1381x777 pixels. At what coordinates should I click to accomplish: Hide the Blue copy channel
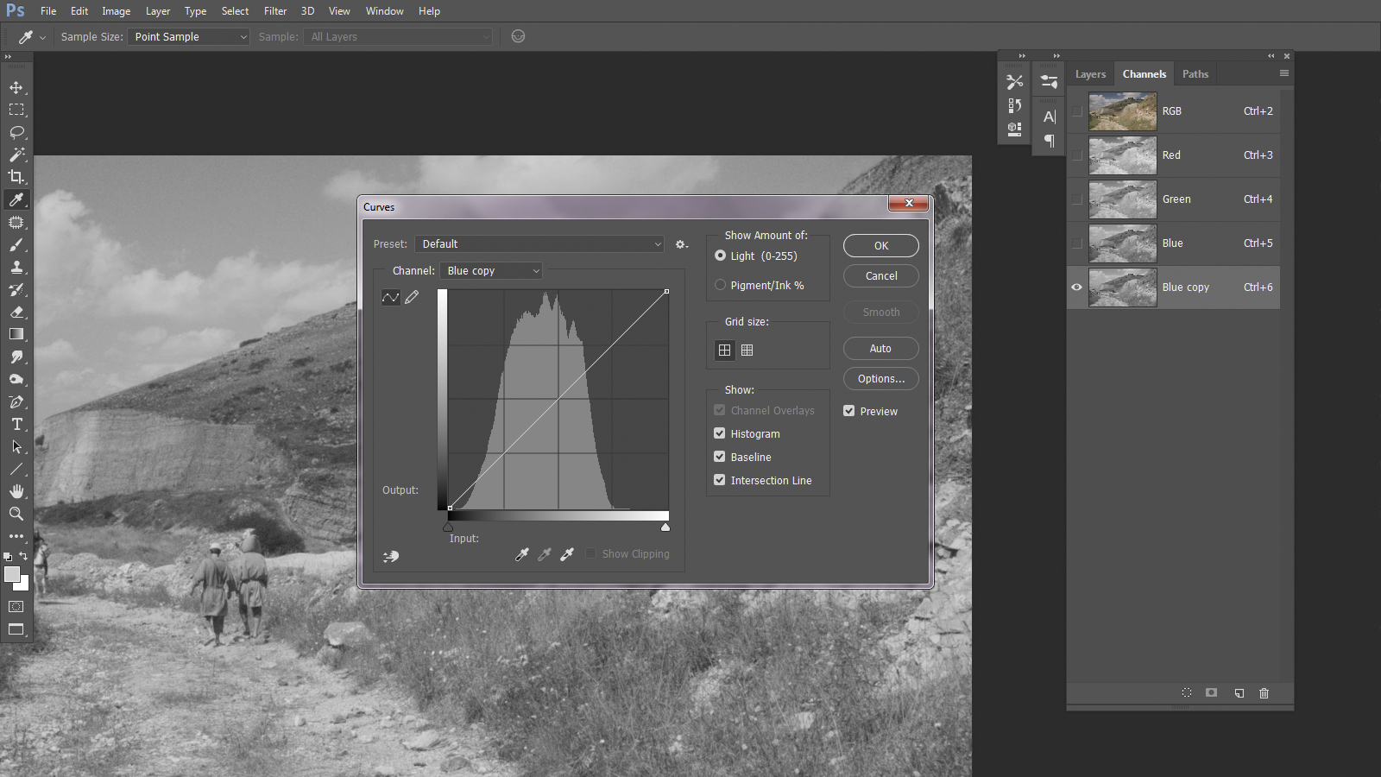point(1076,287)
